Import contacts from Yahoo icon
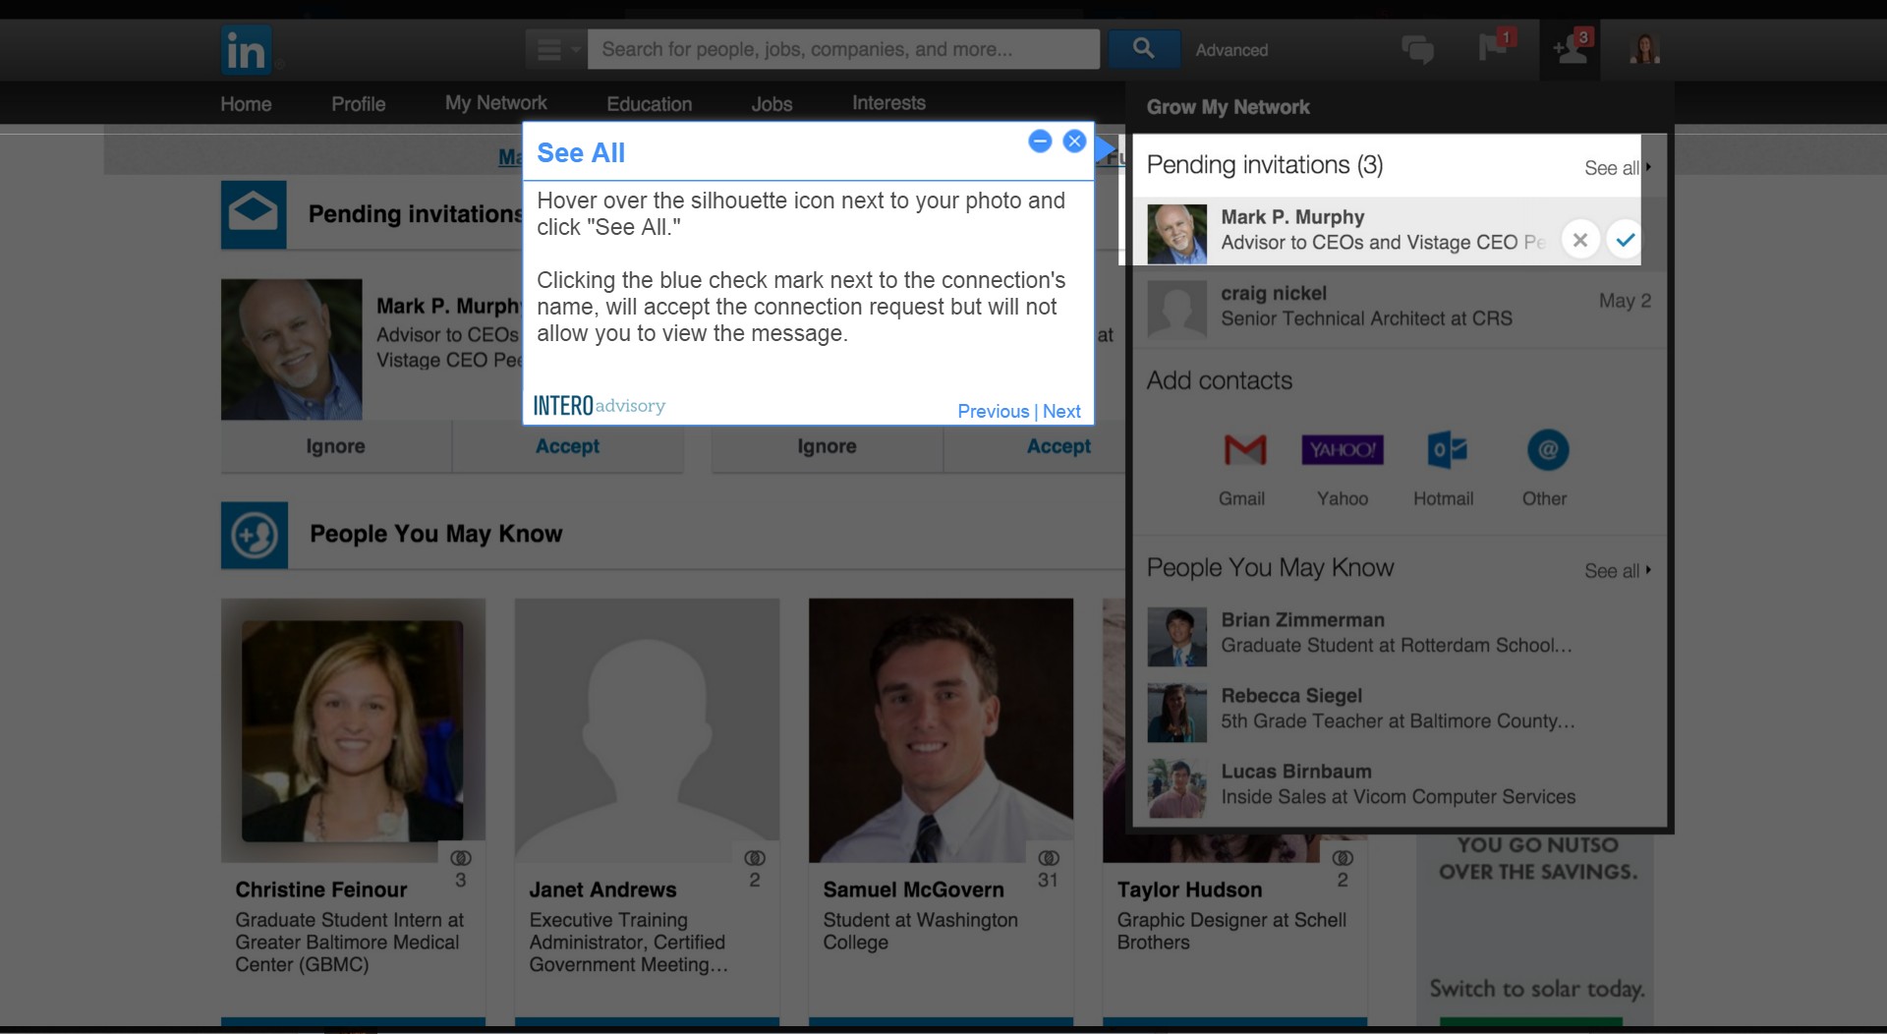This screenshot has width=1887, height=1034. 1342,450
